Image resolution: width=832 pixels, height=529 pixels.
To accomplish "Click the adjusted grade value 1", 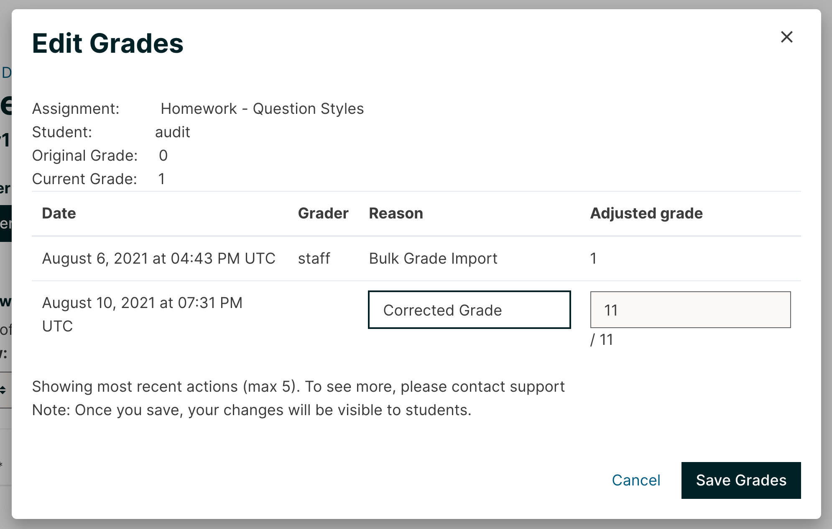I will coord(593,258).
